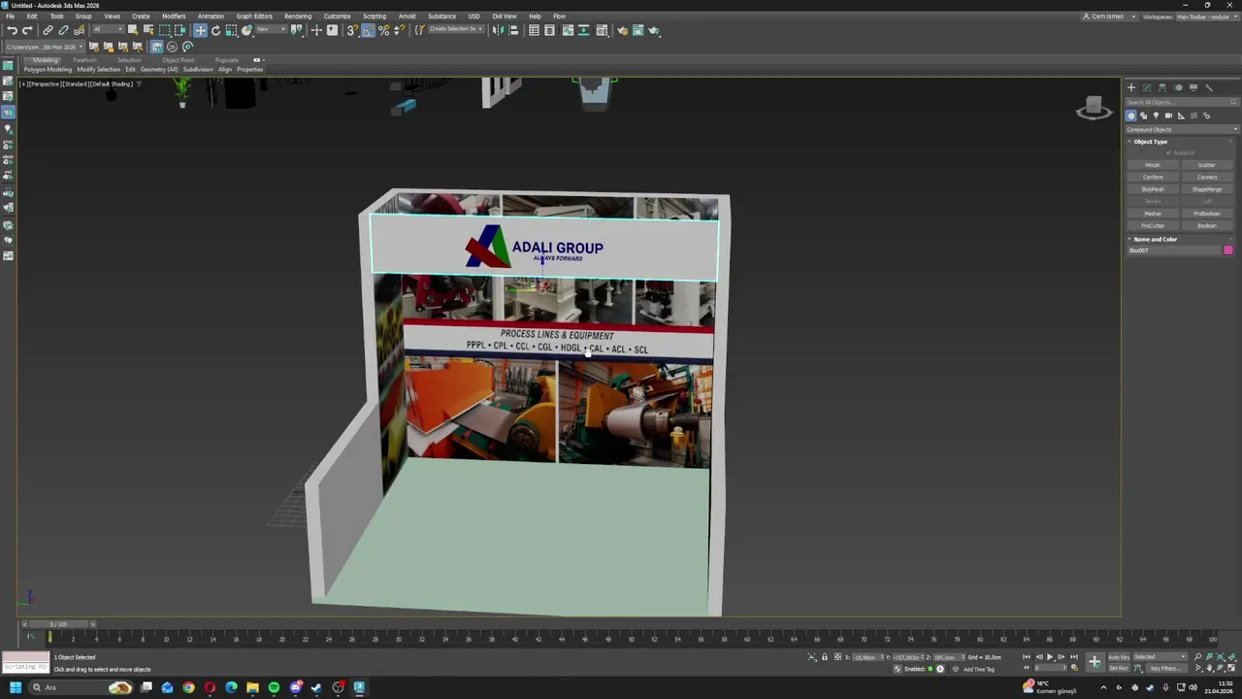Click the Select Object tool icon
The image size is (1242, 699).
point(132,30)
